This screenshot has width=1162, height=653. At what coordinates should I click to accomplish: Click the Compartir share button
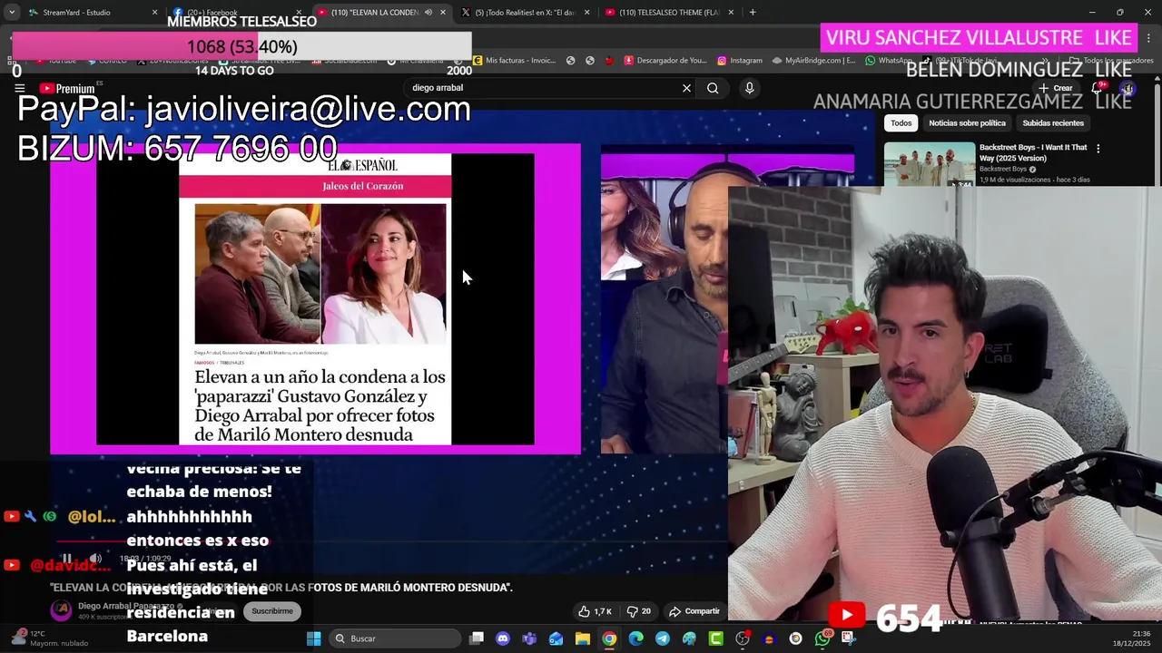coord(694,611)
